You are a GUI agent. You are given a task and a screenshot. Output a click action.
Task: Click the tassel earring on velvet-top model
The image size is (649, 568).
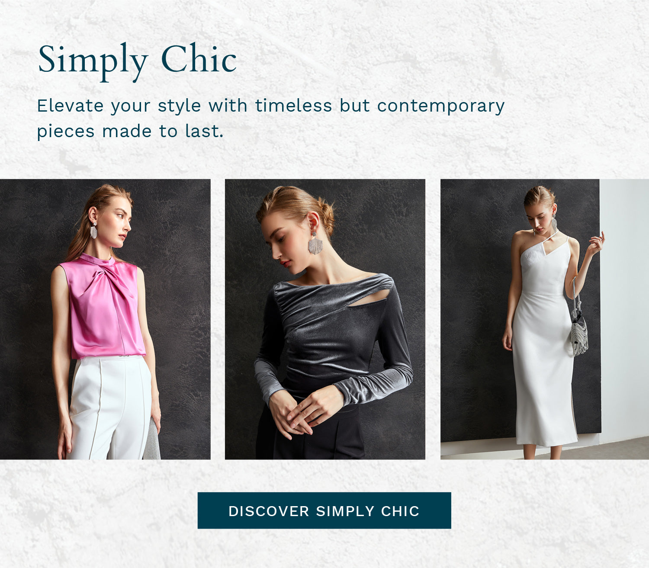[x=315, y=244]
